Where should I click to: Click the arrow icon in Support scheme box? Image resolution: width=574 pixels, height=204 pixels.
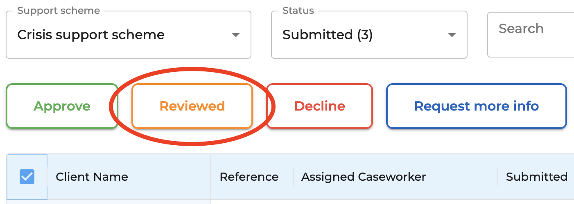point(235,35)
